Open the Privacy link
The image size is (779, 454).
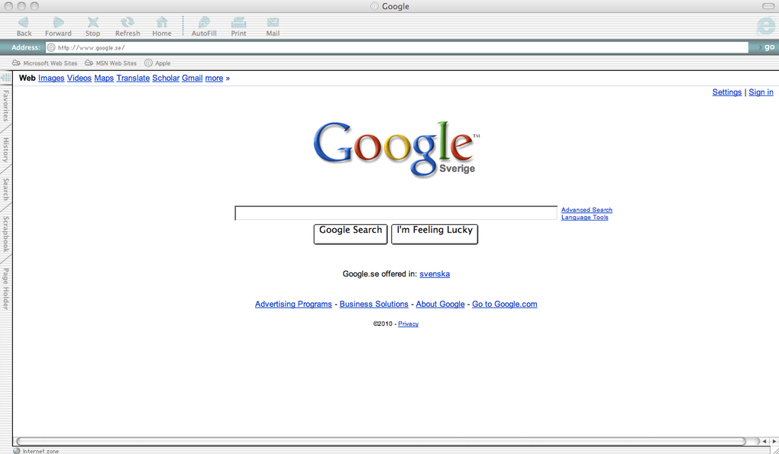pos(409,324)
